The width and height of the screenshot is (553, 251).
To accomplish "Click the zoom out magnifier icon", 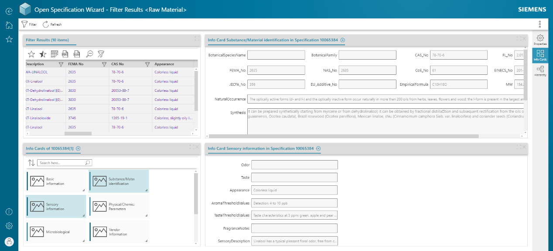I will tap(89, 54).
